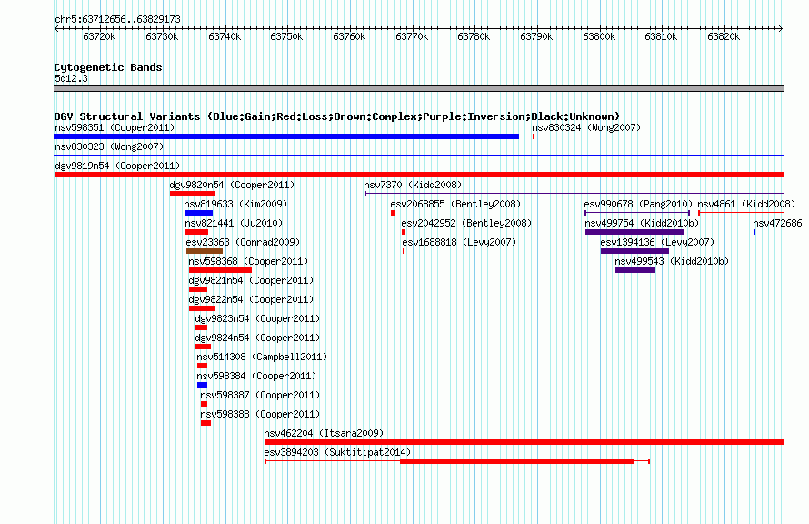
Task: Click the blue nsv819633 gain bar
Action: point(199,213)
